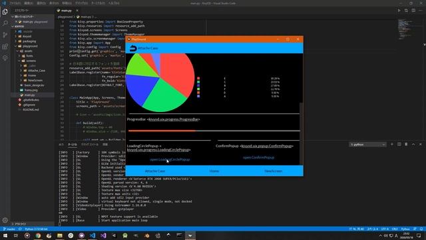Open more editor actions ellipsis
This screenshot has height=240, width=426.
[421, 11]
